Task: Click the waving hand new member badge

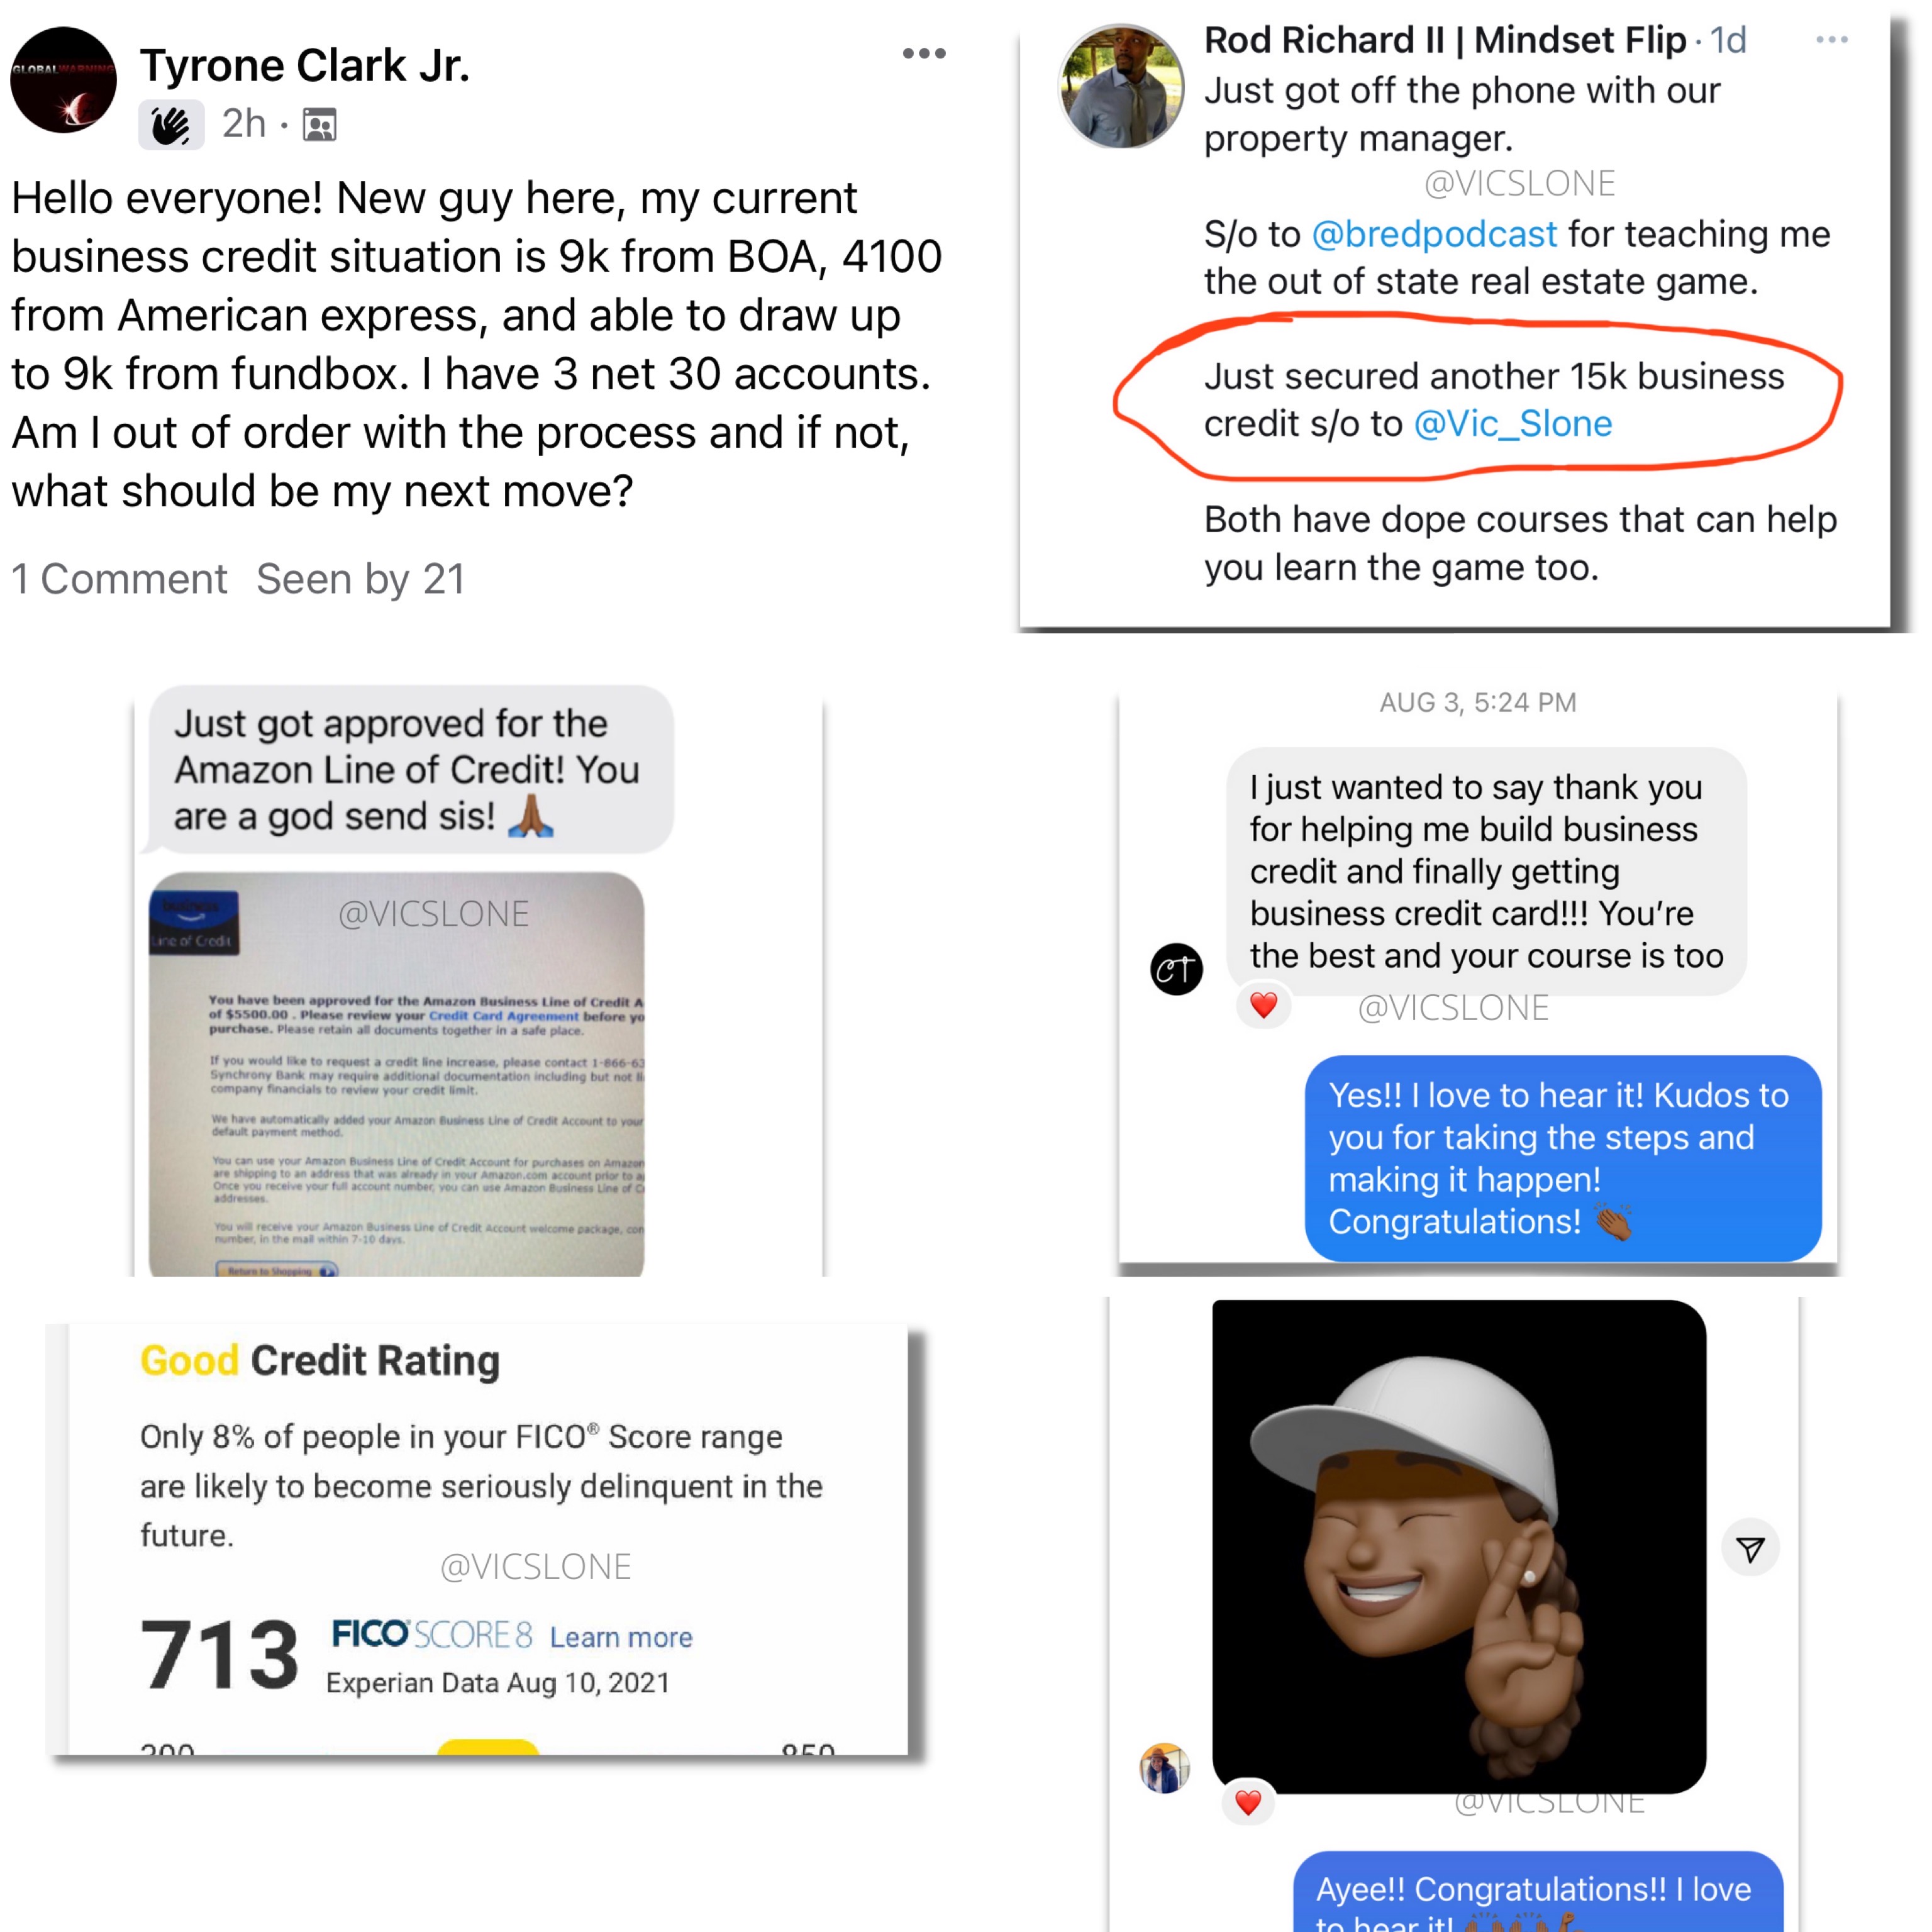Action: tap(171, 125)
